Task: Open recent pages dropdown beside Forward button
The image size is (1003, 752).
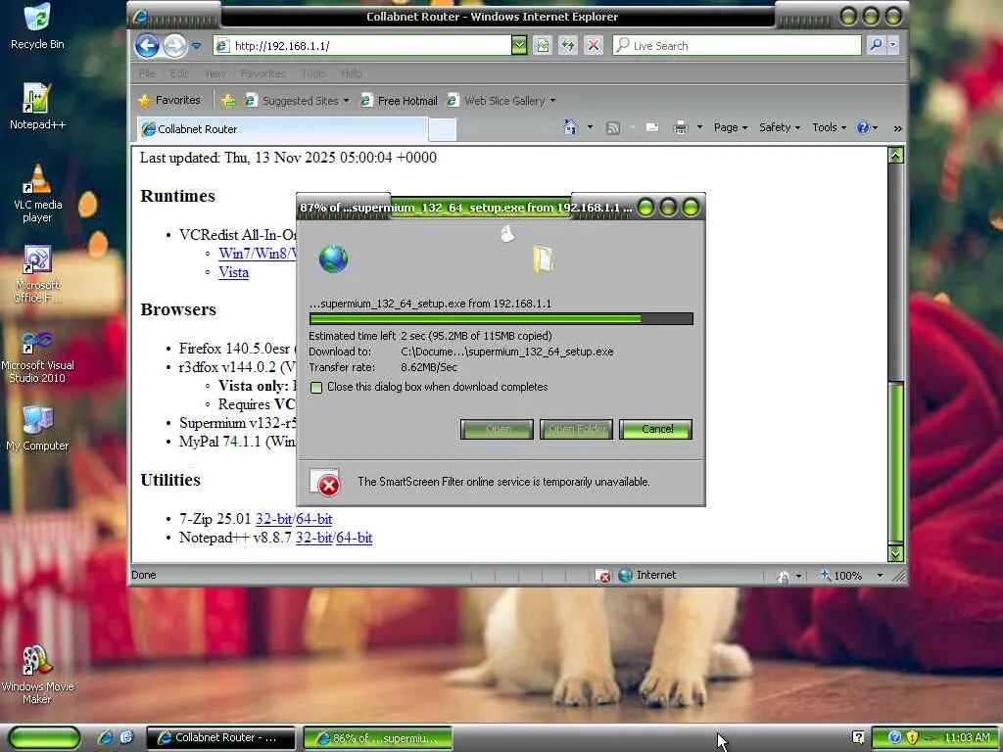Action: 196,46
